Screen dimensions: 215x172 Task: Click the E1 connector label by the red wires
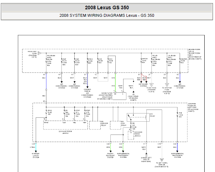click(x=139, y=75)
